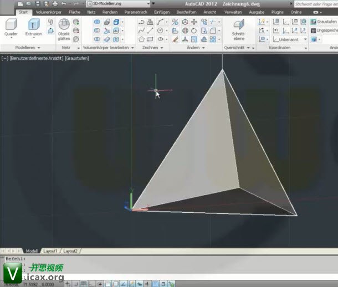Open the Layout1 tab
This screenshot has height=287, width=338.
pos(50,251)
